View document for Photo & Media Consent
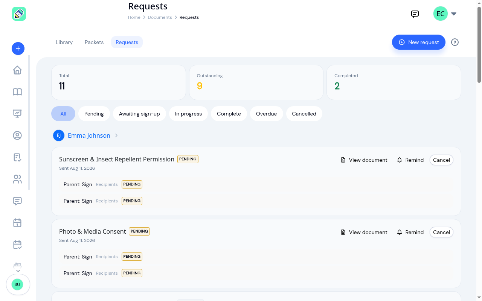The height and width of the screenshot is (301, 482). coord(364,232)
